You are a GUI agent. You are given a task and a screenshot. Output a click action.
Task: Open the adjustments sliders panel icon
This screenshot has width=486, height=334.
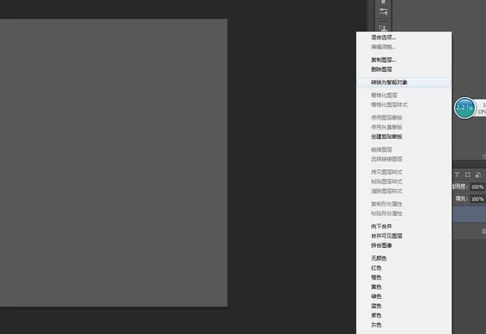384,12
